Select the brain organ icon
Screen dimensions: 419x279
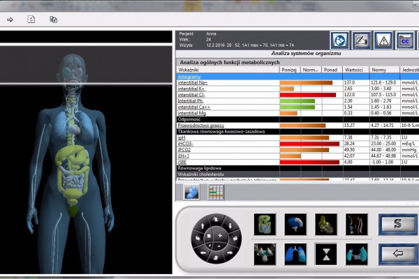coord(295,224)
